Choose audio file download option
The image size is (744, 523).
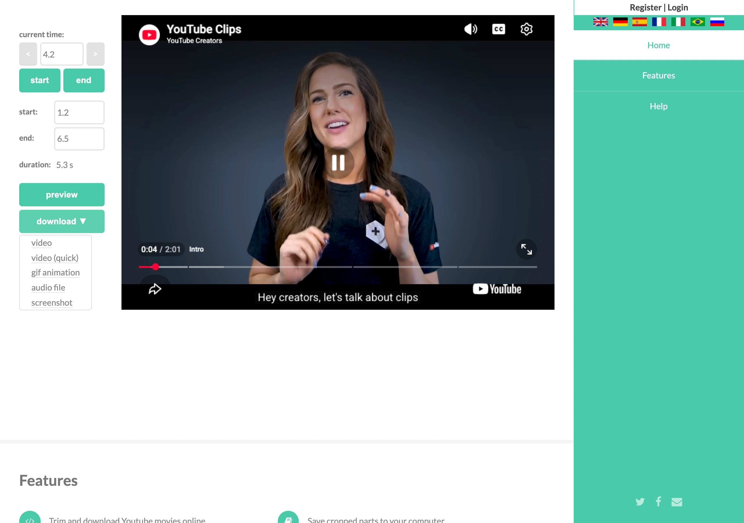(48, 288)
